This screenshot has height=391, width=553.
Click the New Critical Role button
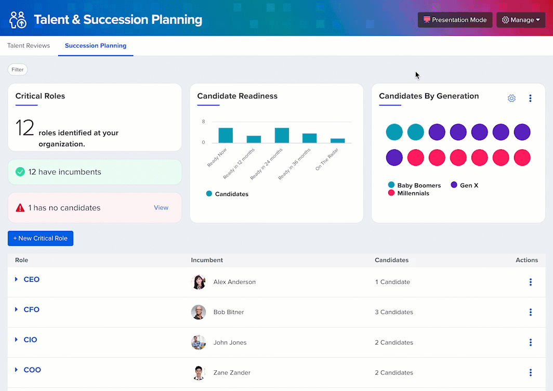coord(41,239)
